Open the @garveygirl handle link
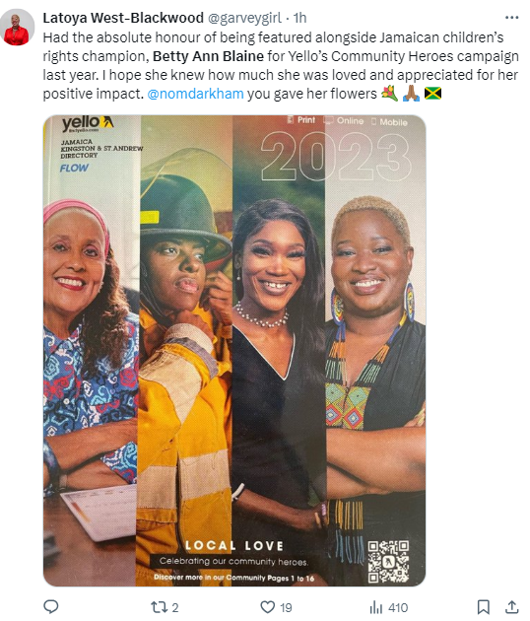Image resolution: width=530 pixels, height=621 pixels. (244, 18)
